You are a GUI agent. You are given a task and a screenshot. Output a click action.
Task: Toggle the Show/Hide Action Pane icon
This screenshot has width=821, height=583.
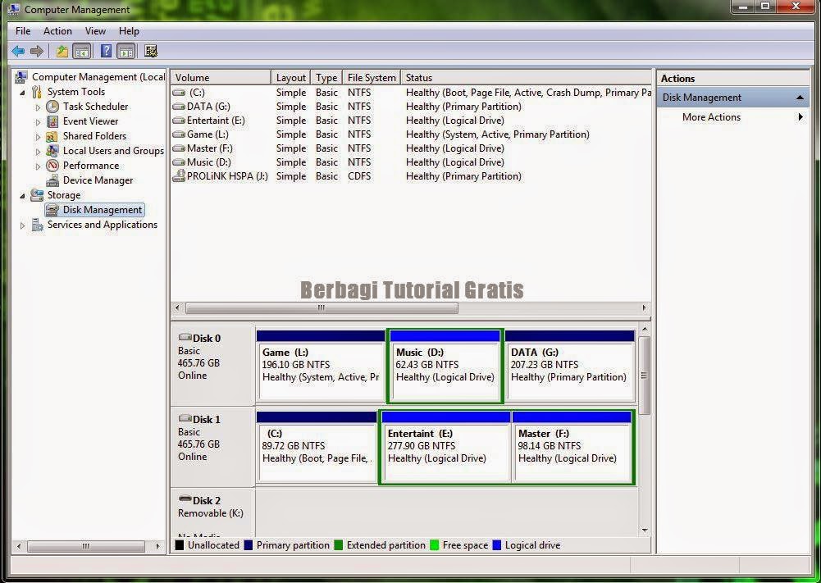click(125, 50)
